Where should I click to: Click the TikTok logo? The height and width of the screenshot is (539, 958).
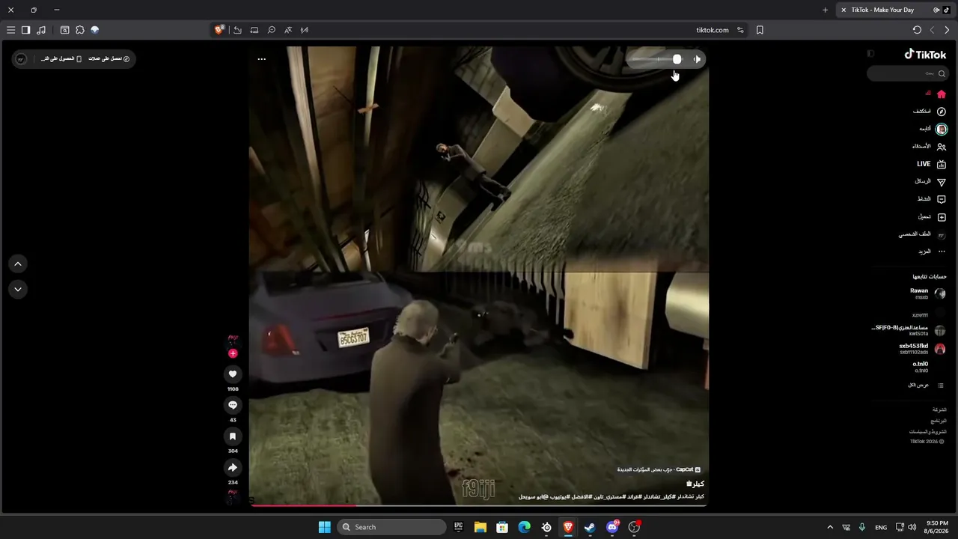tap(926, 54)
